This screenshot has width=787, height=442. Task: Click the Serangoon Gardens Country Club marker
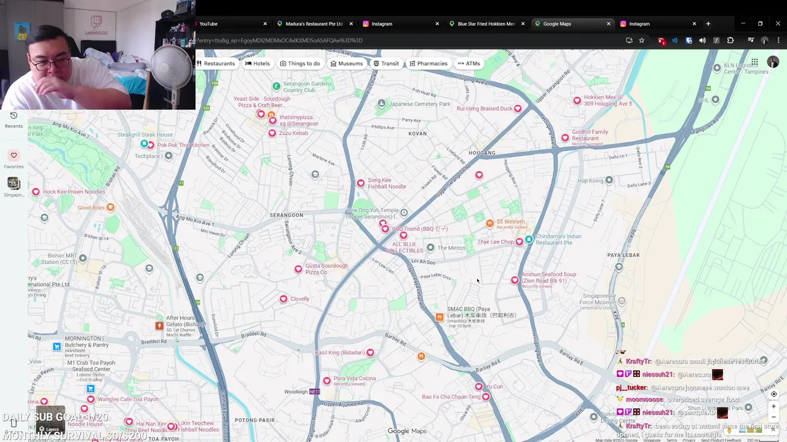tap(276, 86)
